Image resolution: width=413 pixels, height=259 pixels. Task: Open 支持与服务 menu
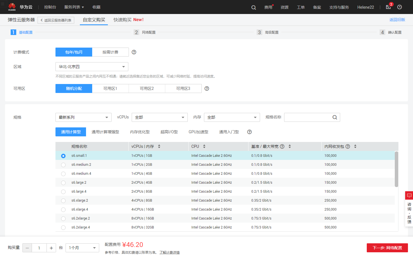click(339, 7)
